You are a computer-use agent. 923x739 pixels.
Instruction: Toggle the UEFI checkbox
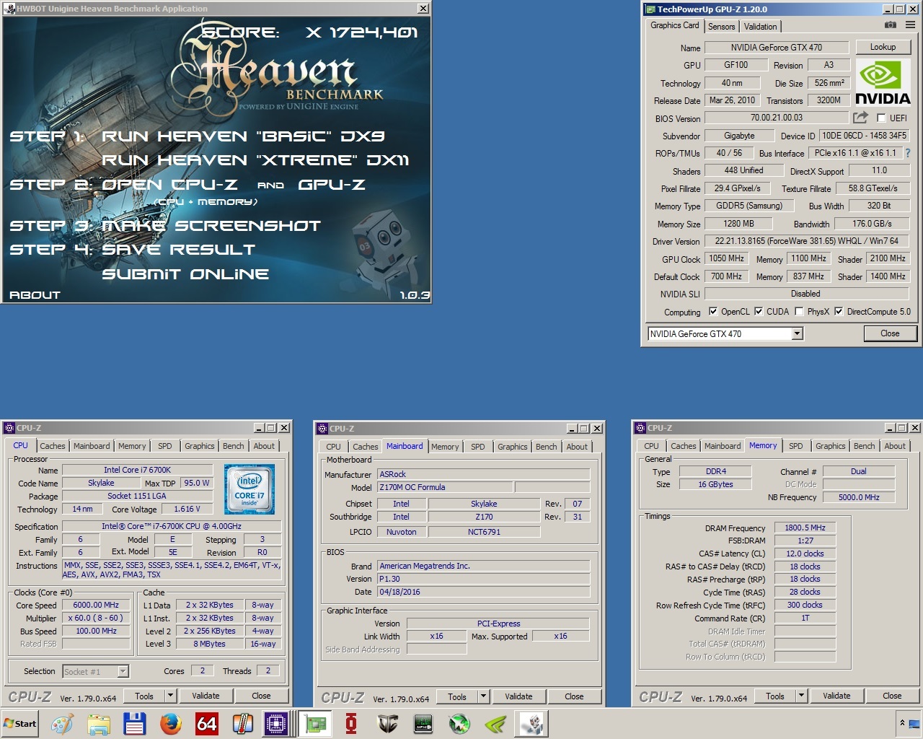click(881, 118)
